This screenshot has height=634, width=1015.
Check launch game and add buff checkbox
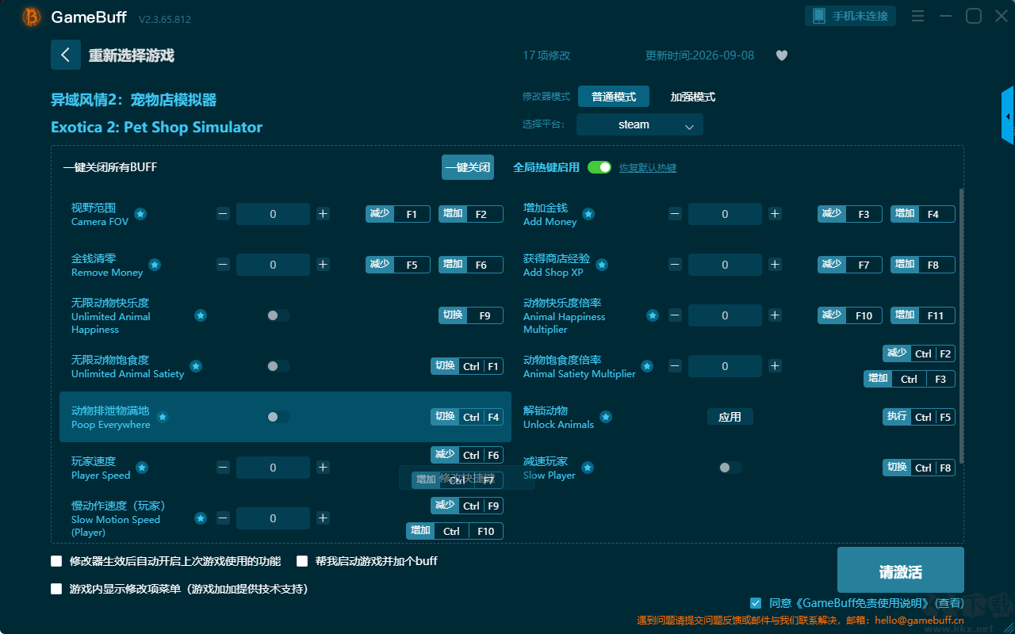302,561
